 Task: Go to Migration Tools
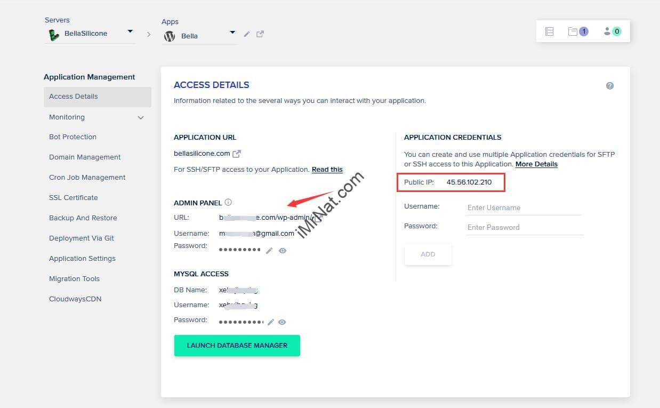(x=74, y=279)
